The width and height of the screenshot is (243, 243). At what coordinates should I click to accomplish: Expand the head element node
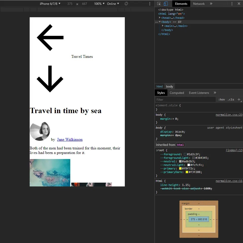pyautogui.click(x=160, y=18)
